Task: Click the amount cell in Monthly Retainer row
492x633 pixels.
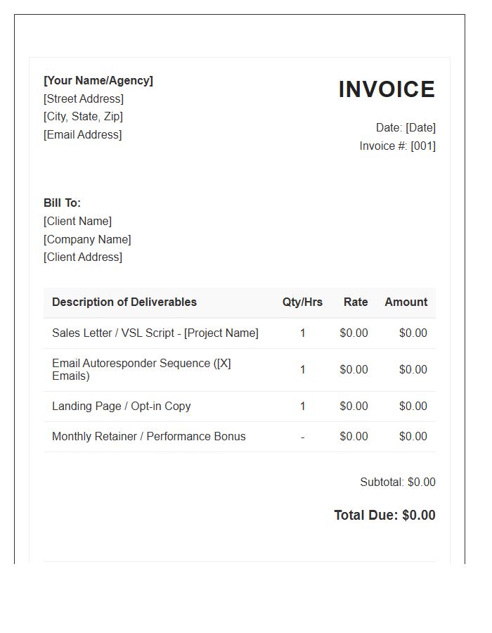Action: pos(413,437)
